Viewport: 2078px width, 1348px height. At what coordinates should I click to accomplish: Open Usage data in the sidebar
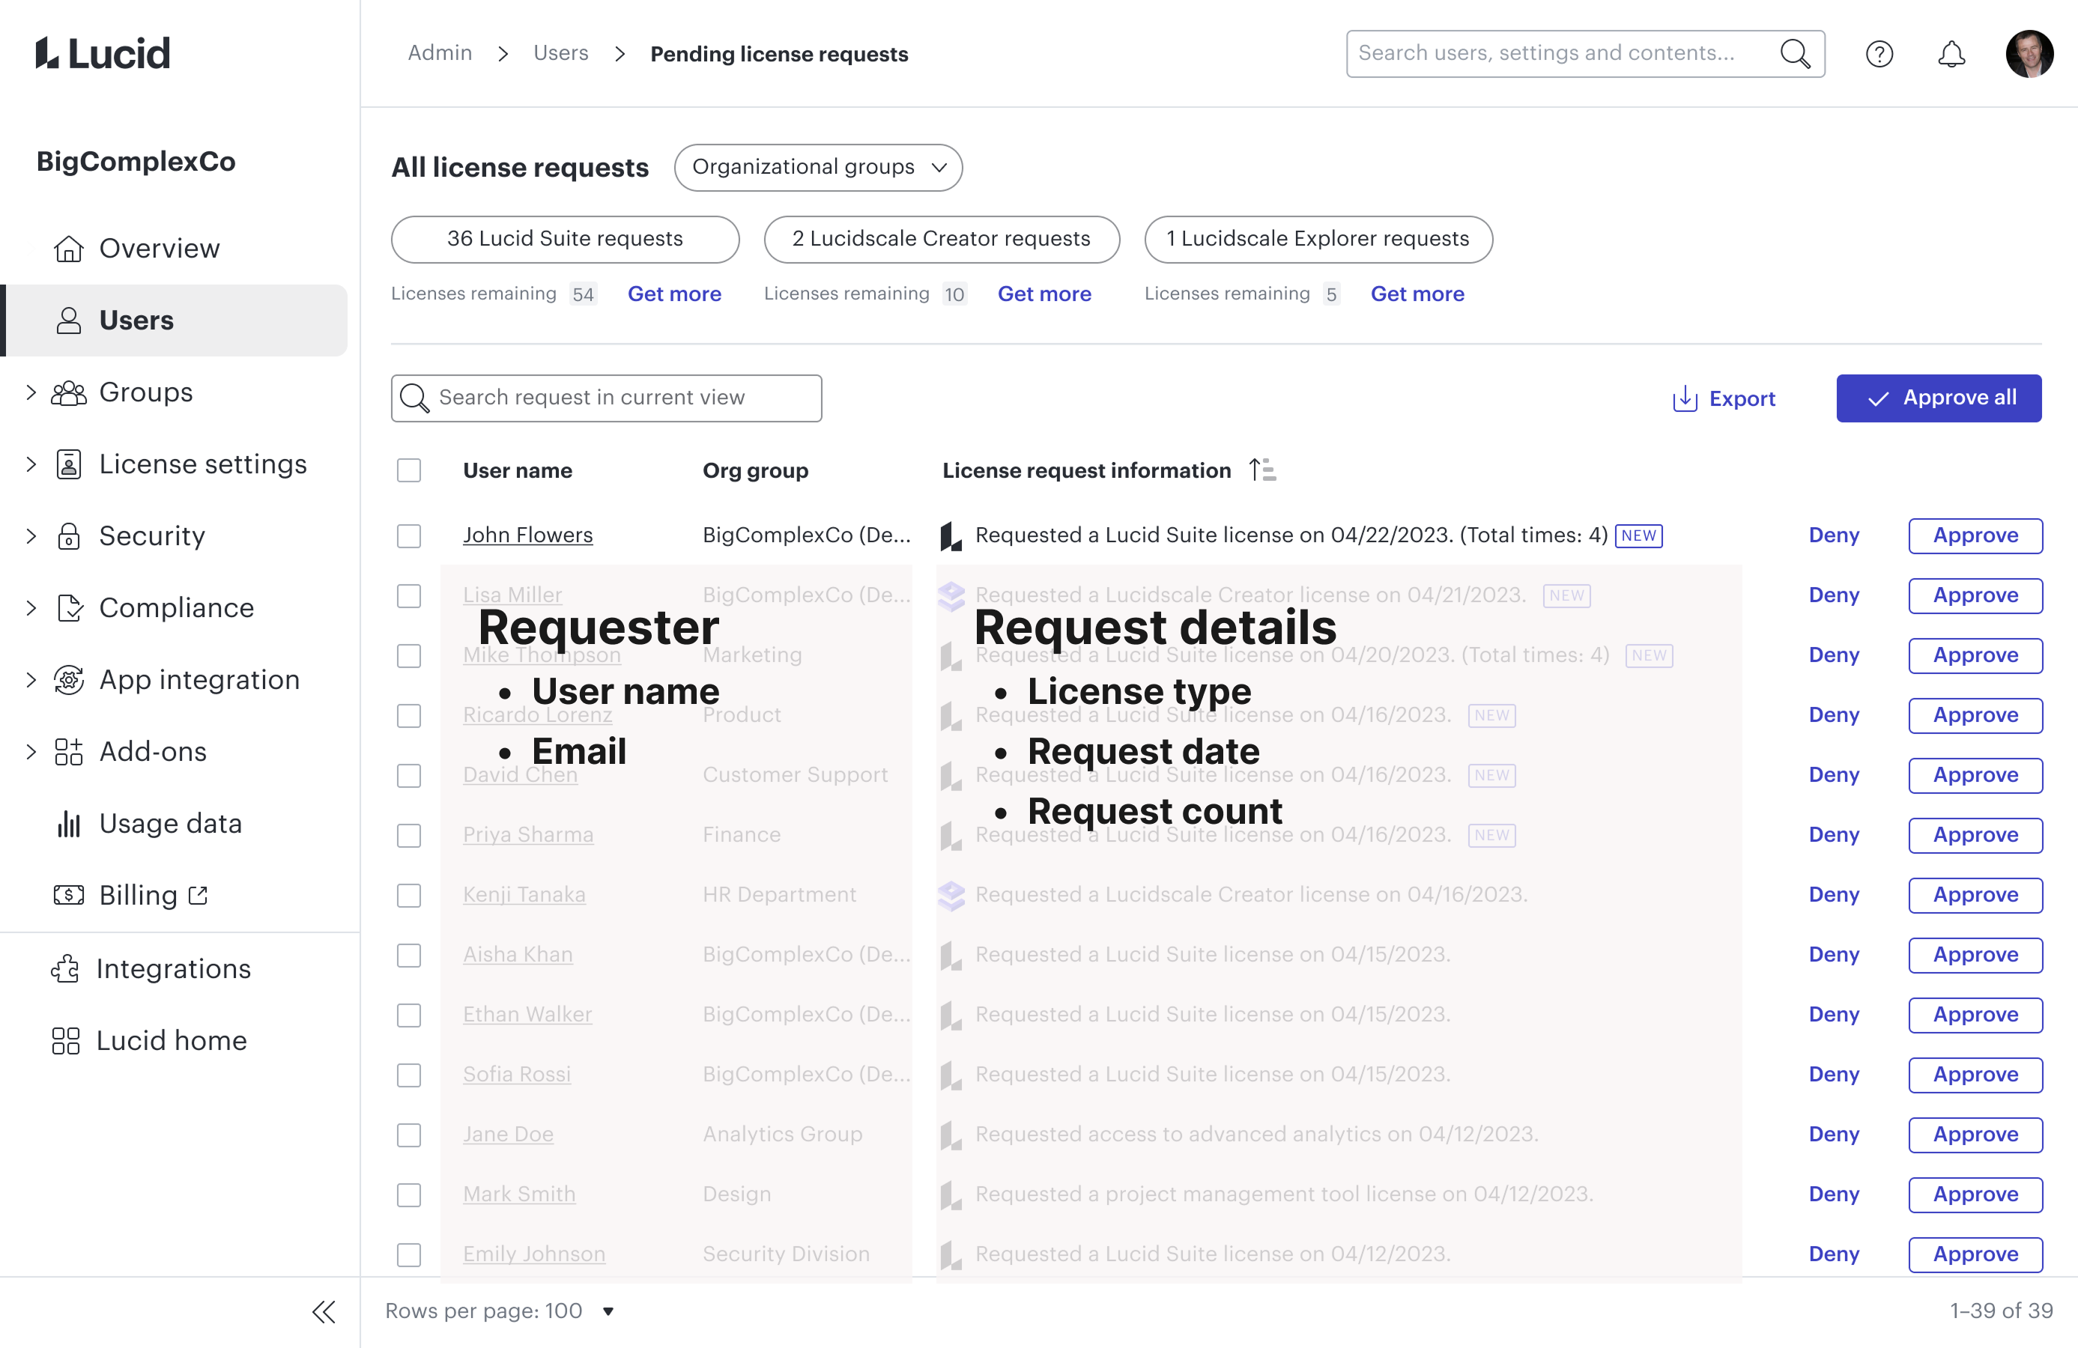pos(170,823)
